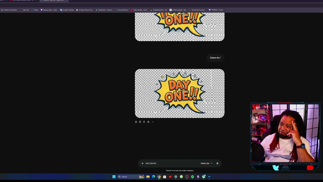Image resolution: width=323 pixels, height=182 pixels.
Task: Click the Twitter bird icon on webcam overlay
Action: 276,168
